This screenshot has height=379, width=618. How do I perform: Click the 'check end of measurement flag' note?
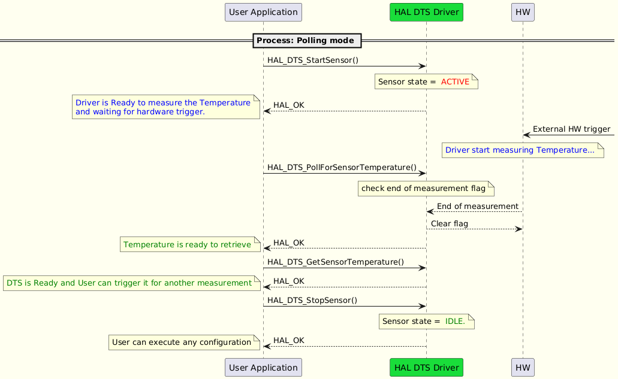426,189
